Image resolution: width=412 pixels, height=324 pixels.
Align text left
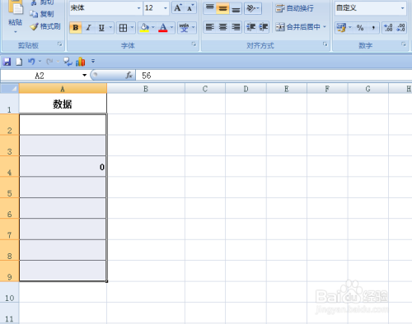(210, 27)
